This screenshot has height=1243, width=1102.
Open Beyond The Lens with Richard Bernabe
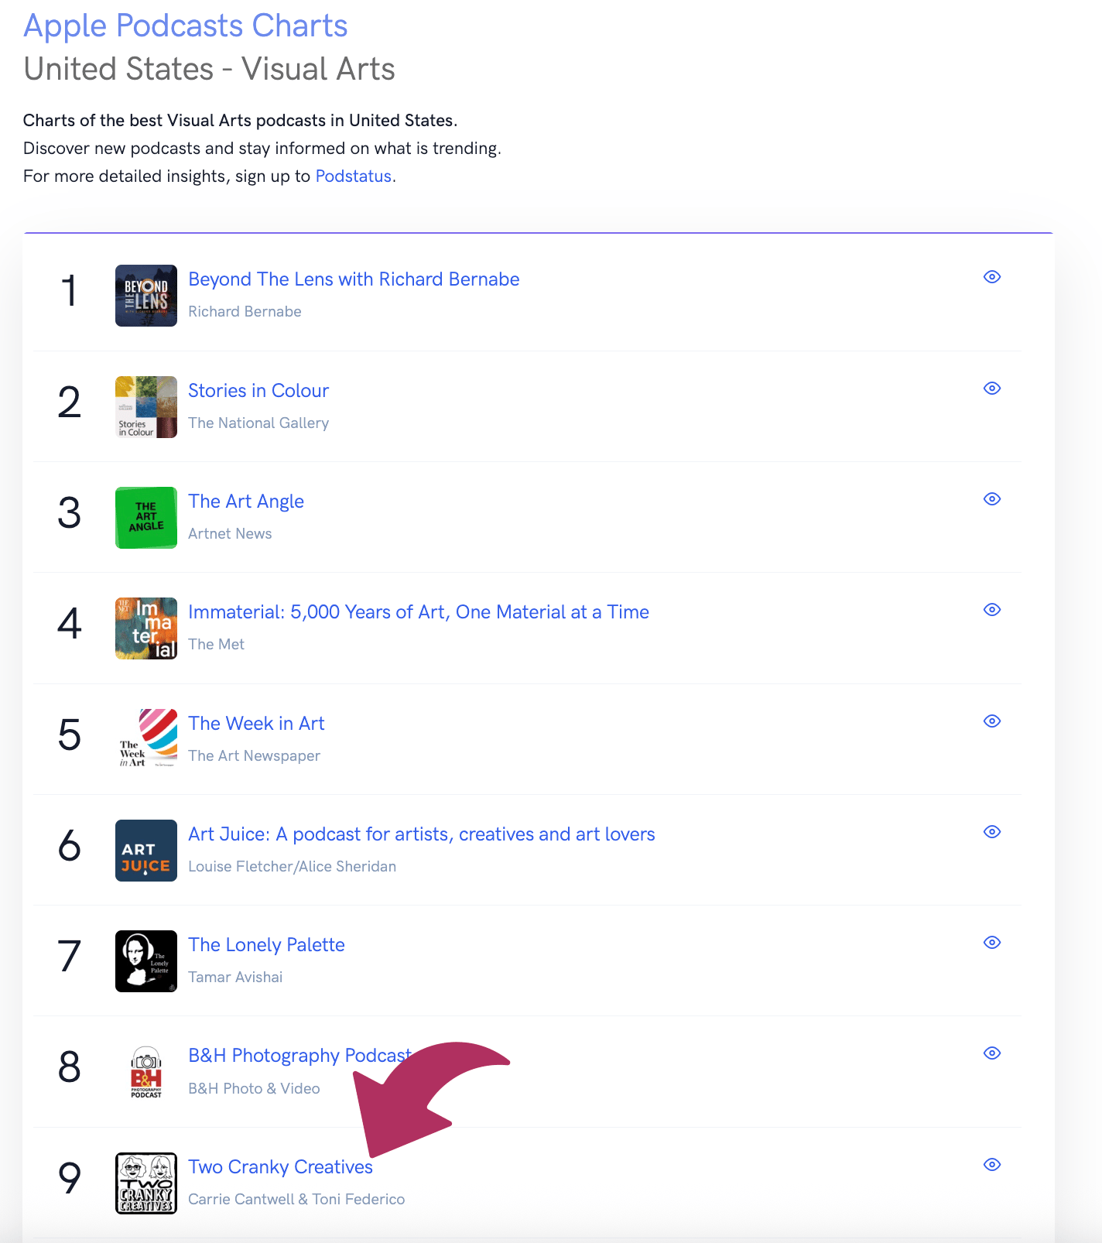(354, 279)
